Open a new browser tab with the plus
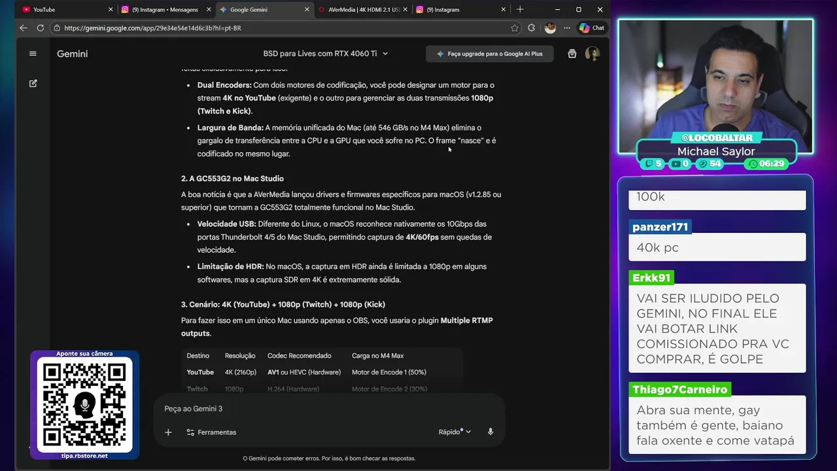837x471 pixels. (x=520, y=9)
